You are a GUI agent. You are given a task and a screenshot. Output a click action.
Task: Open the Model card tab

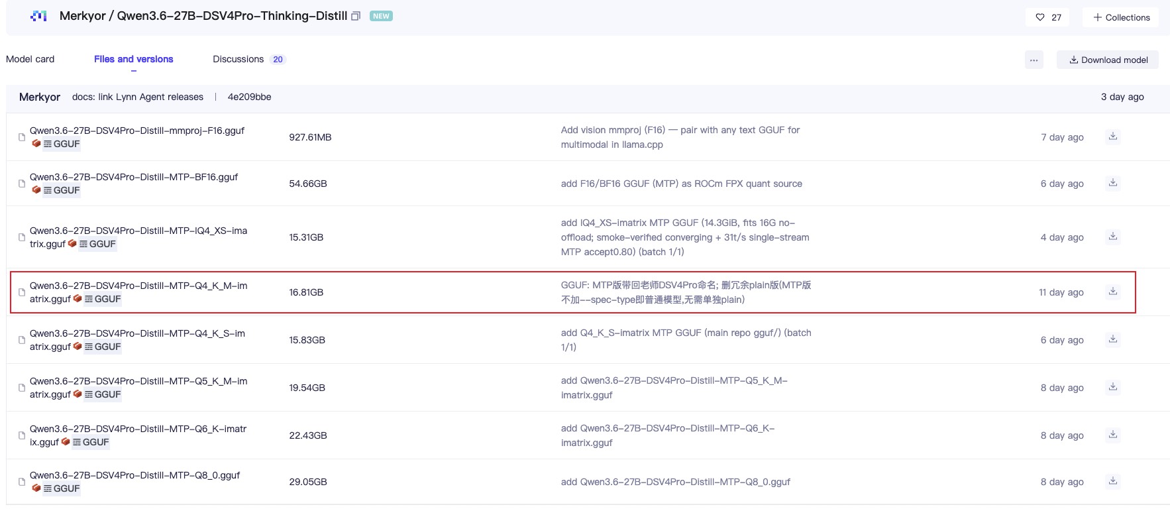coord(30,59)
